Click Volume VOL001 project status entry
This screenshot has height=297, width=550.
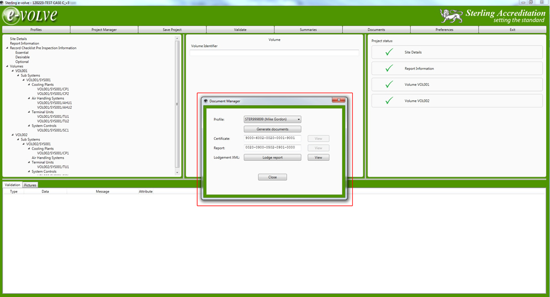pyautogui.click(x=457, y=84)
